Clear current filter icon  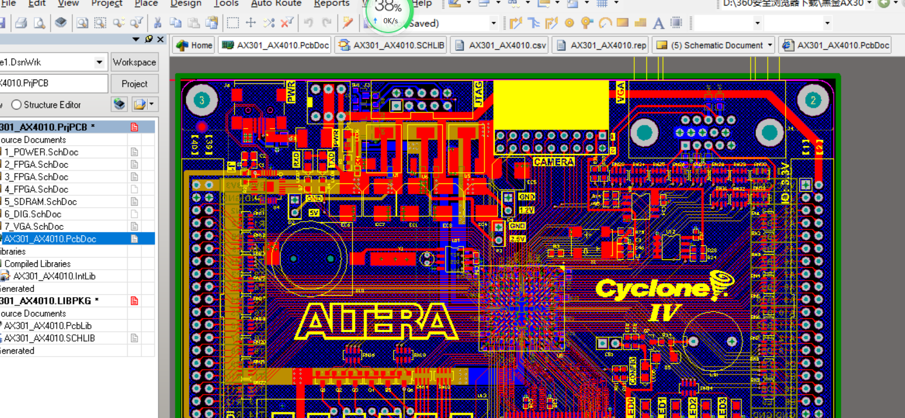[287, 23]
